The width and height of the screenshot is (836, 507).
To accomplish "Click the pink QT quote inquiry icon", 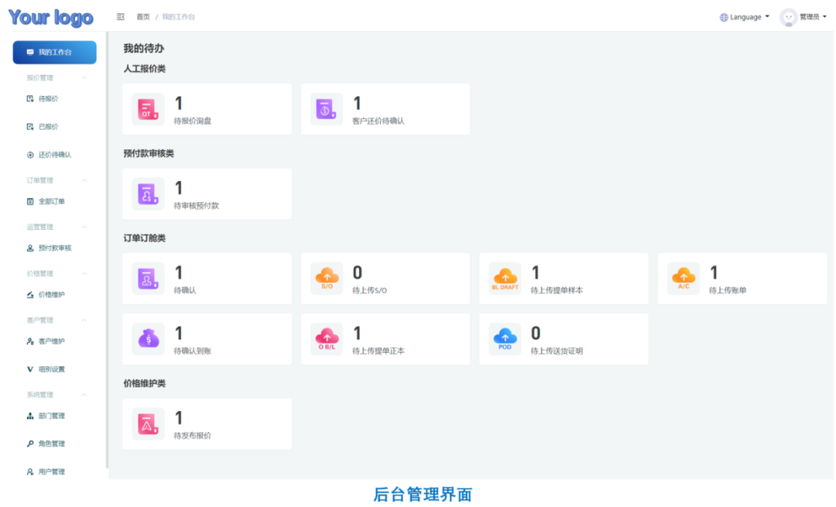I will pos(148,109).
